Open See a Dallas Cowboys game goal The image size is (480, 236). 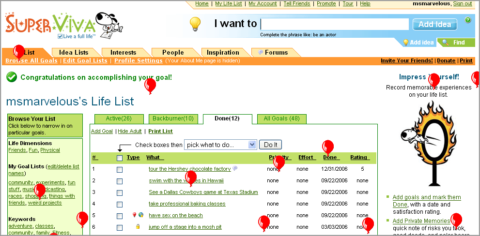203,192
